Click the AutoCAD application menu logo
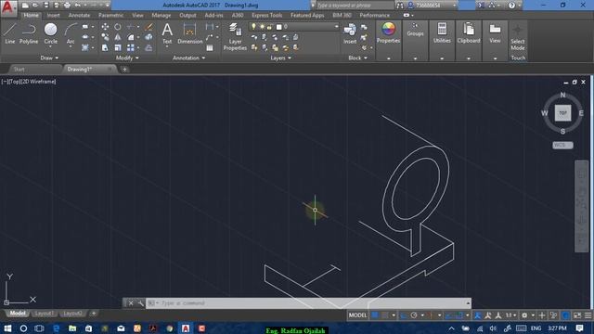594x334 pixels. click(8, 7)
